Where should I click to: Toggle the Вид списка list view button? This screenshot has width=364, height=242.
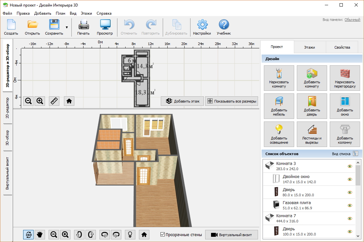tap(356, 153)
